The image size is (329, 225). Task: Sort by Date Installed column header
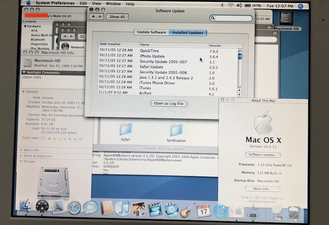119,44
